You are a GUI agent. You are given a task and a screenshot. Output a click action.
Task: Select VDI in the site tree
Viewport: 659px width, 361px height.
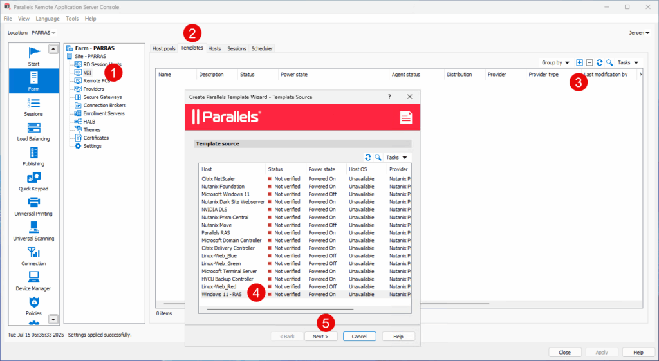(88, 73)
